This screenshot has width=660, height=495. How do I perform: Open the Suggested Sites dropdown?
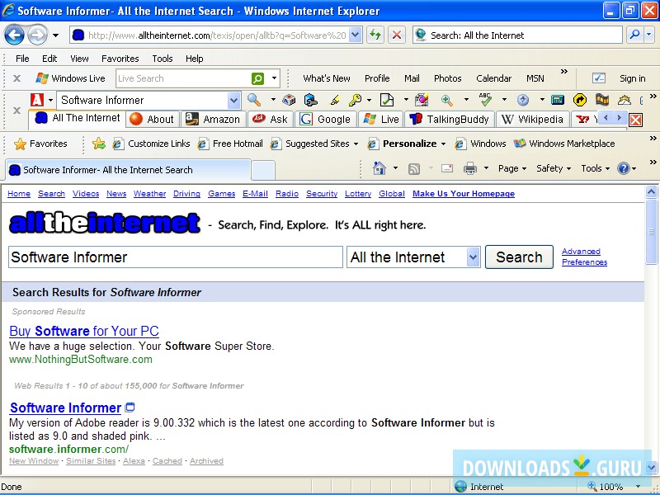coord(356,144)
